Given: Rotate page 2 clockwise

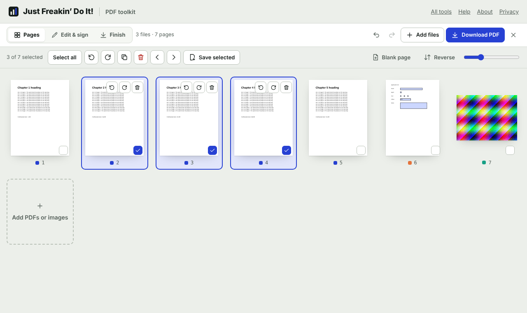Looking at the screenshot, I should point(125,87).
